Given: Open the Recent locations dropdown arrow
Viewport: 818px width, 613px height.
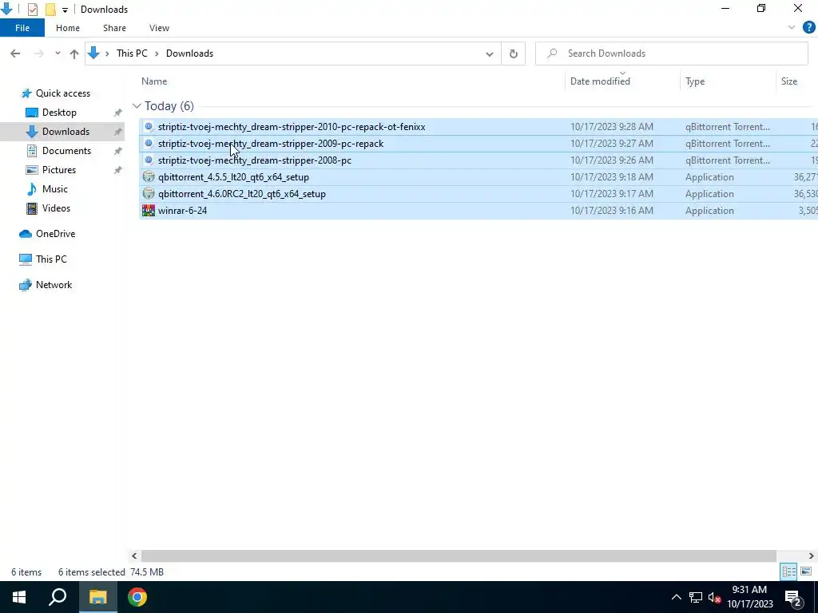Looking at the screenshot, I should pyautogui.click(x=58, y=53).
